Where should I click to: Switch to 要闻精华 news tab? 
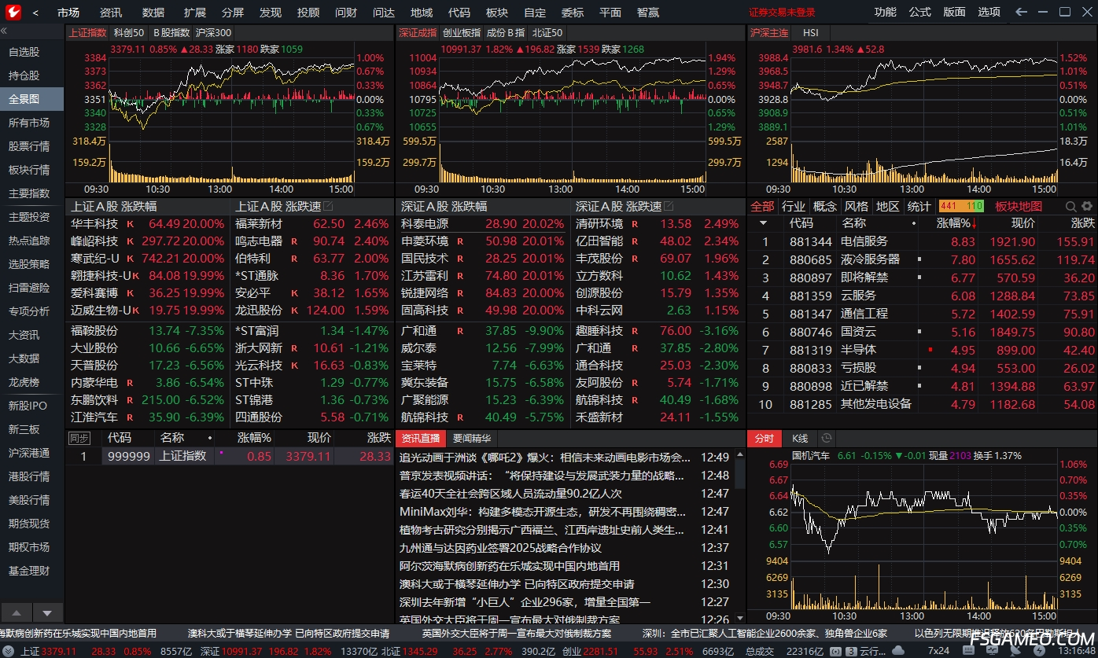pos(471,438)
